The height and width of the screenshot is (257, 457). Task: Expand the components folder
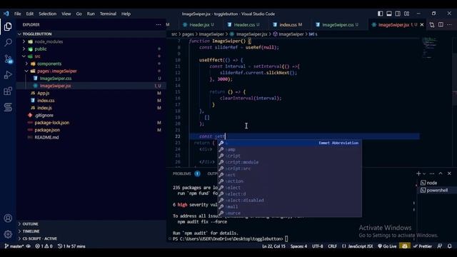[49, 64]
